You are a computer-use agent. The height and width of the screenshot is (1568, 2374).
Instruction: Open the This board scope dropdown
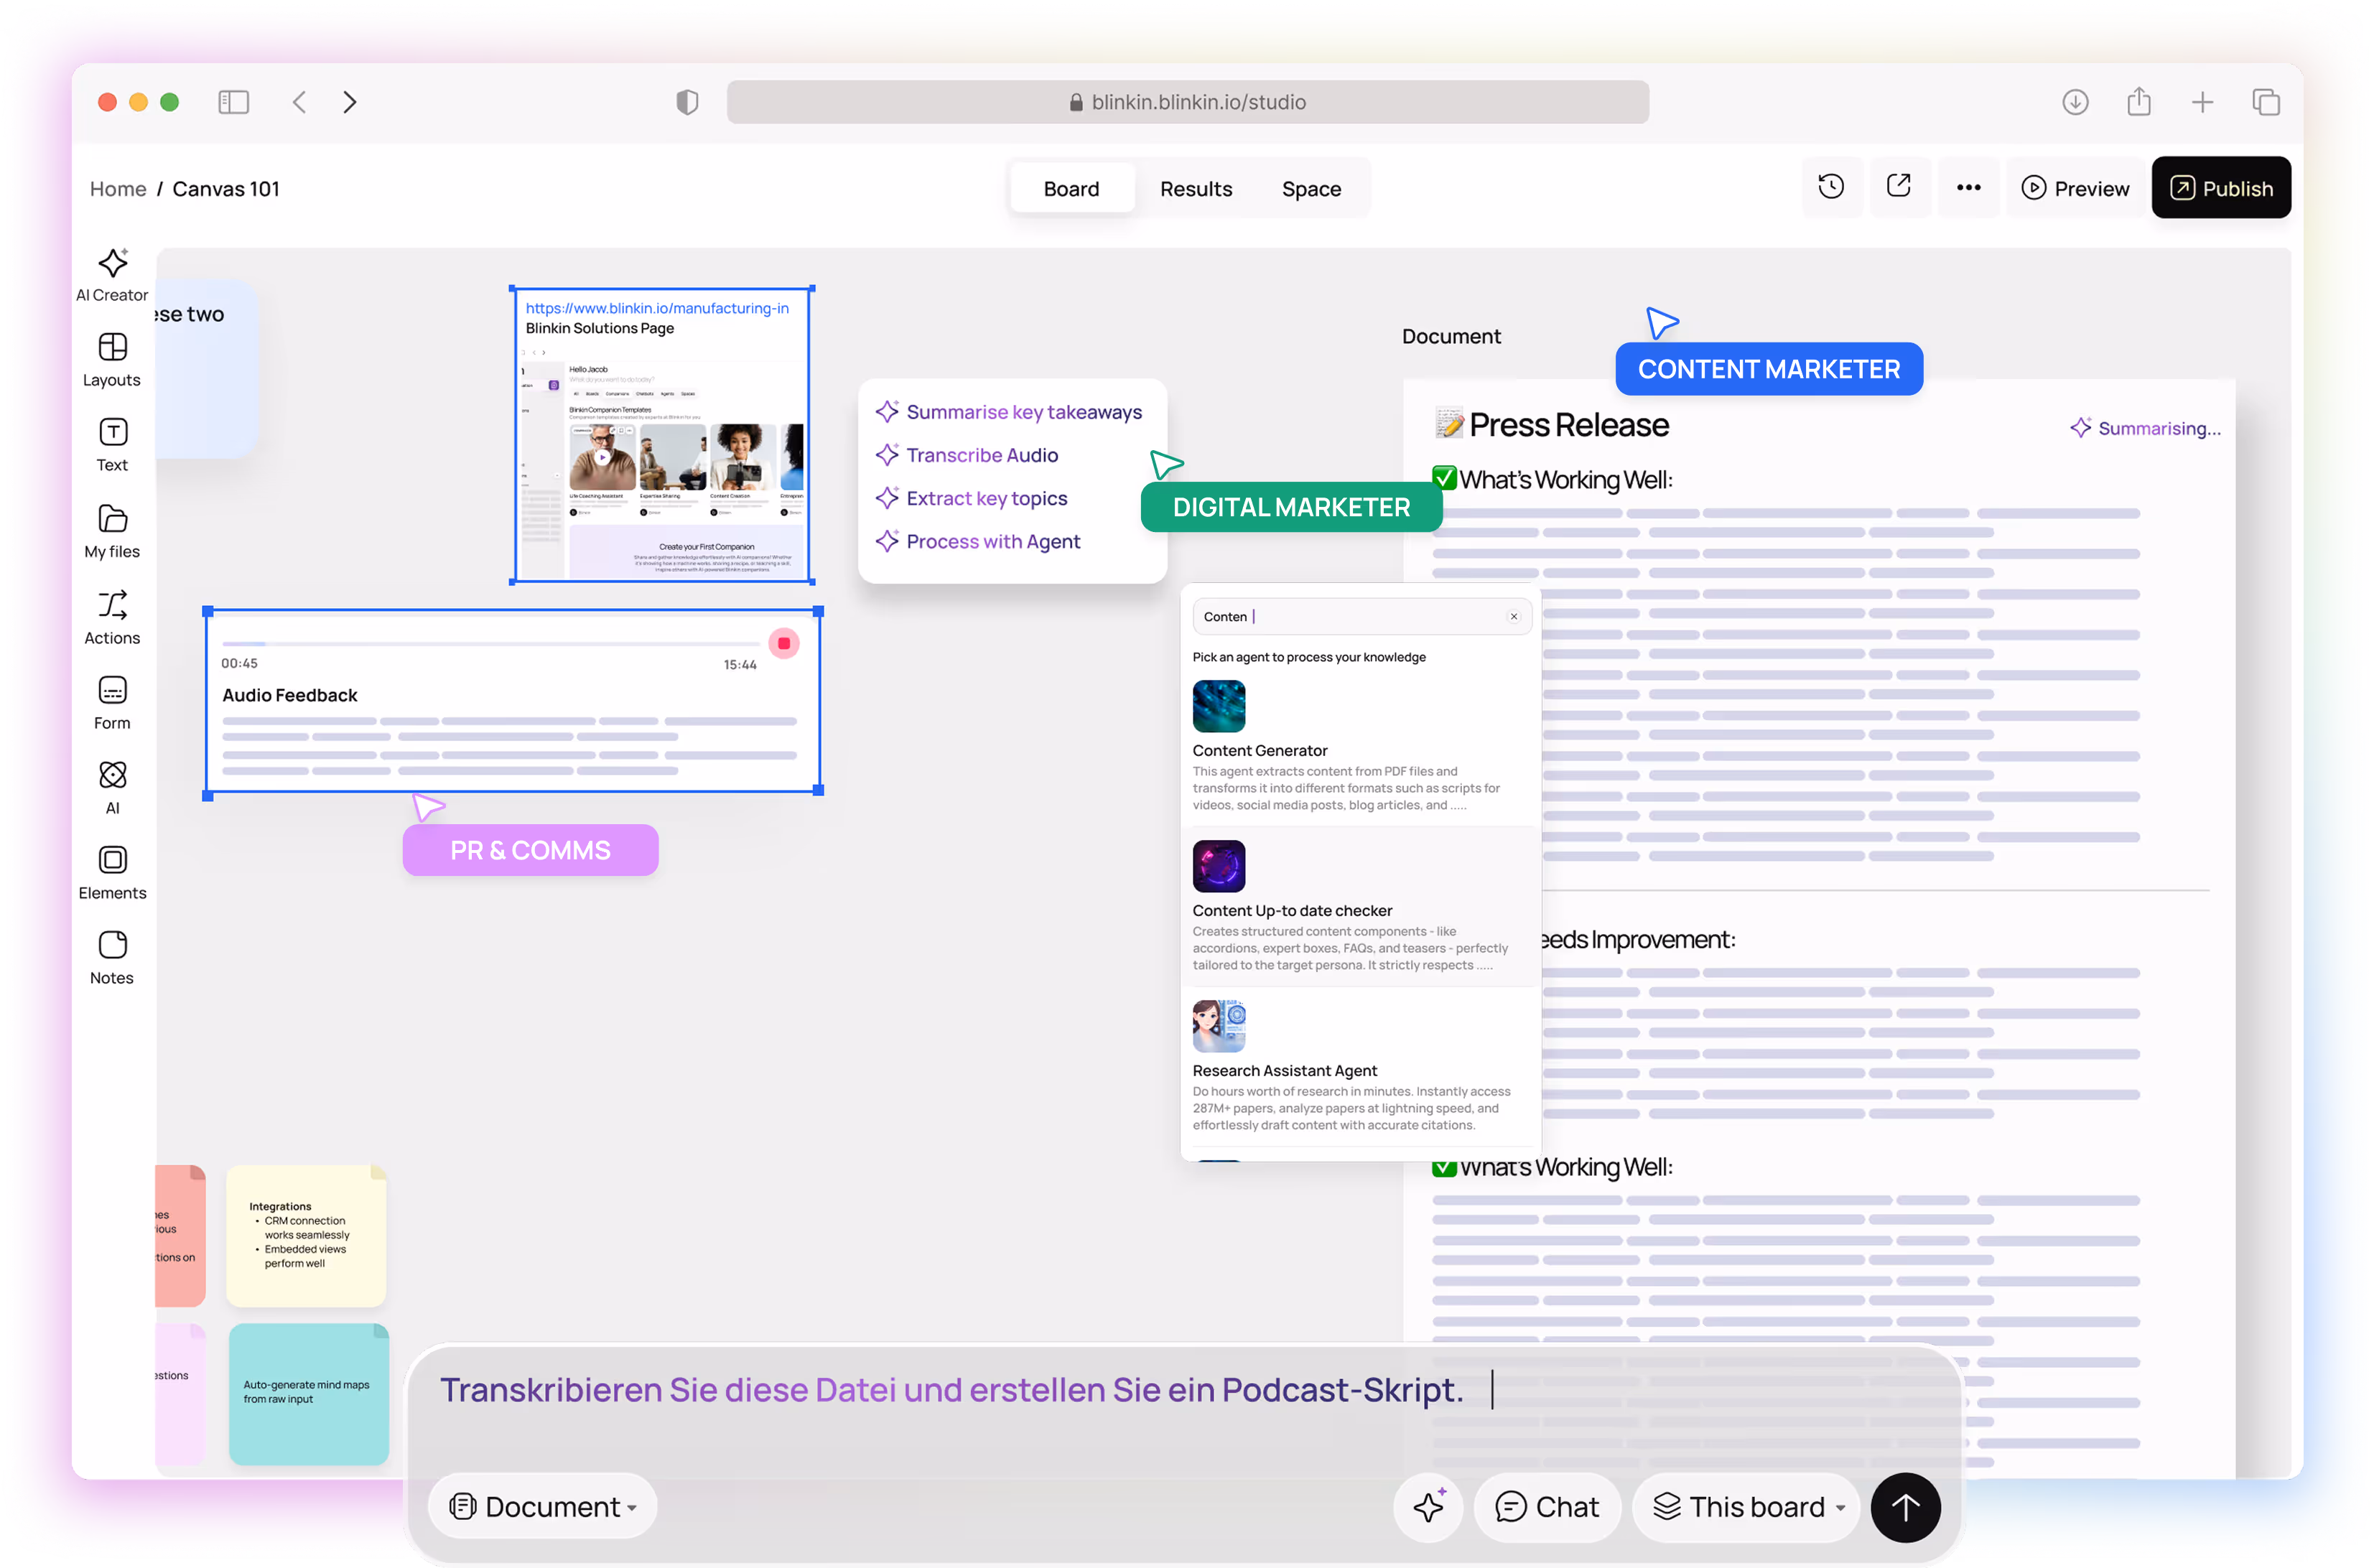[1746, 1506]
